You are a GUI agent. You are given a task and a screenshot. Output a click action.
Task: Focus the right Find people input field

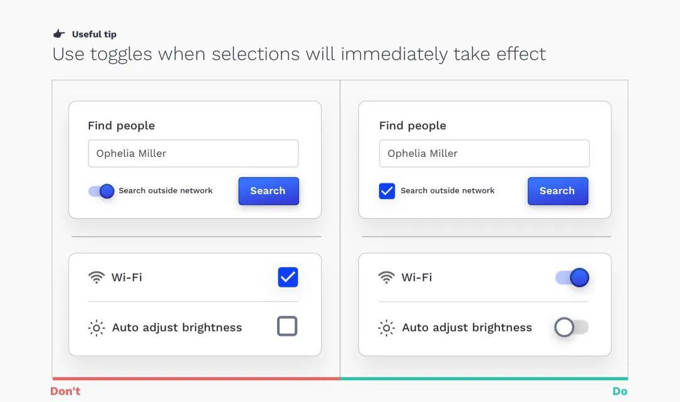[x=484, y=153]
